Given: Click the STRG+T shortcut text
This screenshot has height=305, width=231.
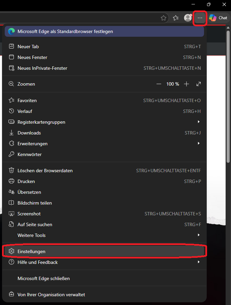Looking at the screenshot, I should click(193, 47).
